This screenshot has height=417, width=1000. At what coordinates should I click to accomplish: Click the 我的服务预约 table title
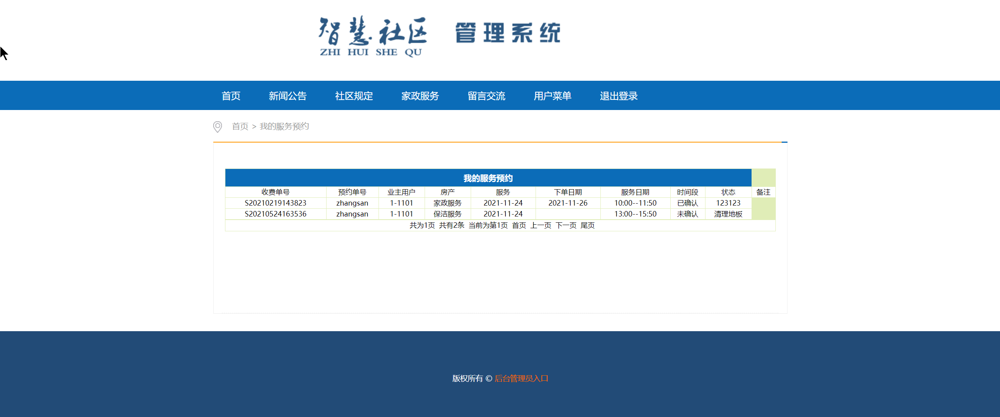pyautogui.click(x=488, y=178)
